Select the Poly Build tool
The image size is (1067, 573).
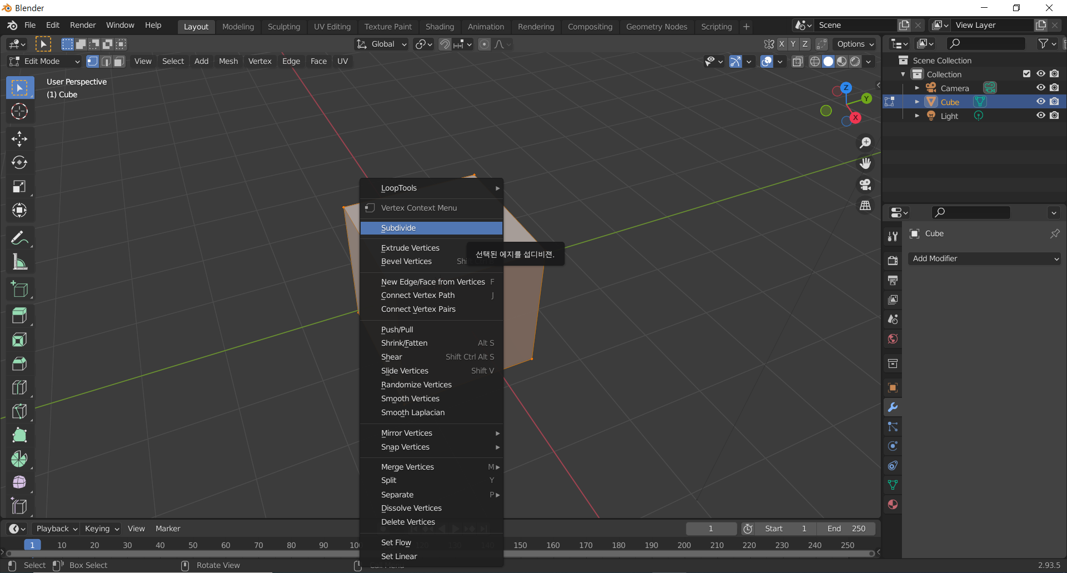[x=19, y=435]
